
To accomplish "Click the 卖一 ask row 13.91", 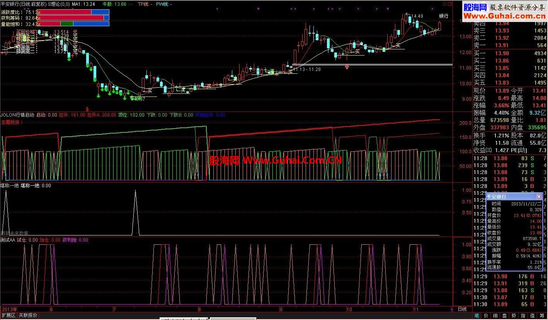I will pos(510,46).
